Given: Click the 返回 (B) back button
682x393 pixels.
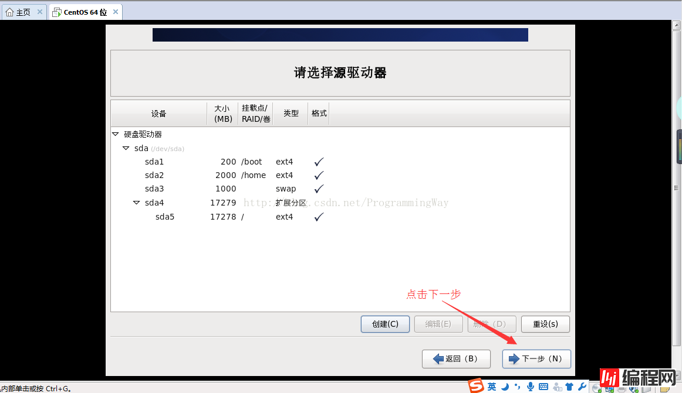Looking at the screenshot, I should click(x=456, y=358).
